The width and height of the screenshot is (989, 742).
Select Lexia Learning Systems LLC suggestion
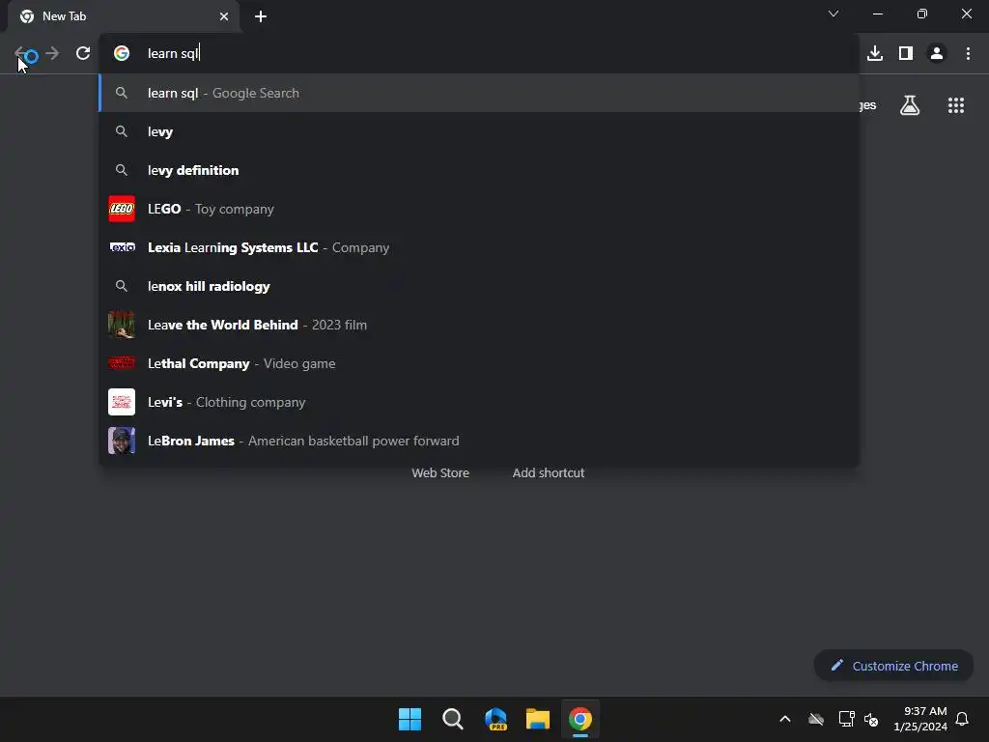coord(479,247)
